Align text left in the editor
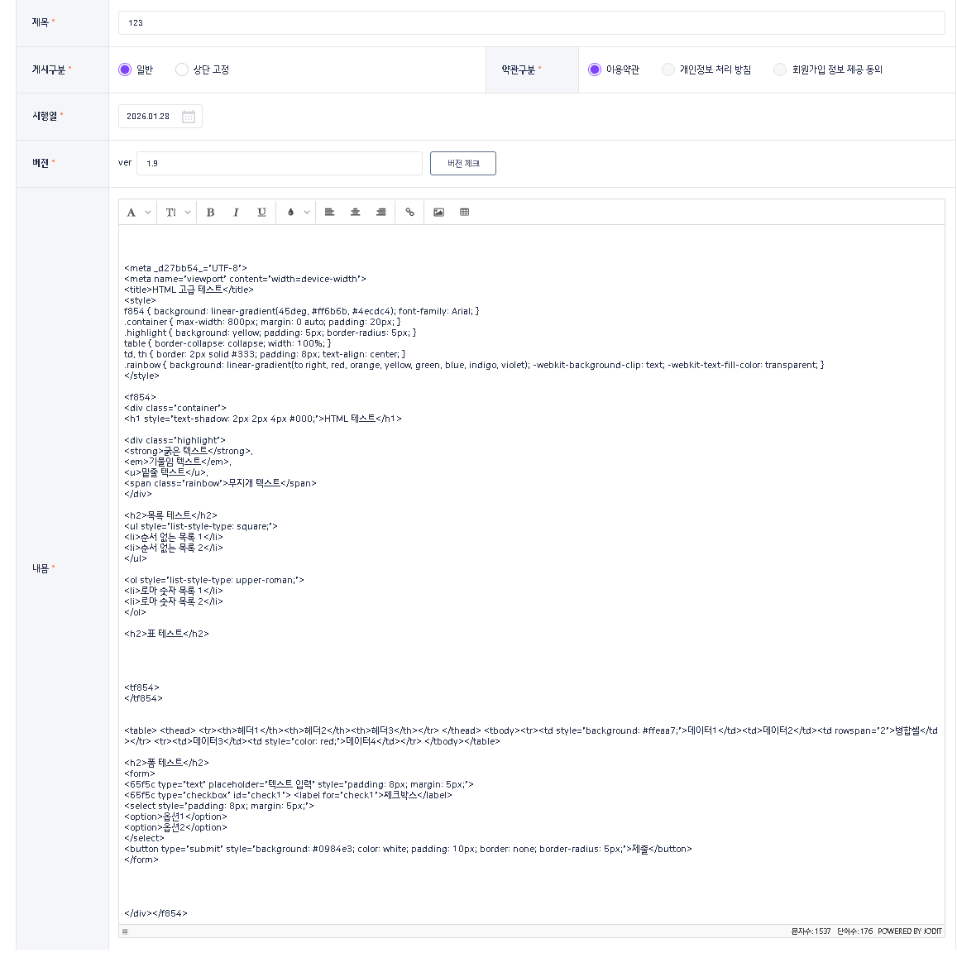957x953 pixels. [329, 213]
